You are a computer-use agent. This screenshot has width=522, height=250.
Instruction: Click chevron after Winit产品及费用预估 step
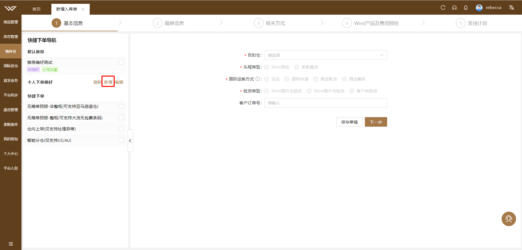[423, 23]
